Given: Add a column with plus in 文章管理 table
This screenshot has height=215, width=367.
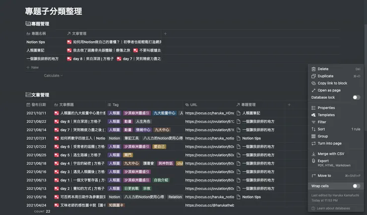Looking at the screenshot, I should pyautogui.click(x=289, y=105).
